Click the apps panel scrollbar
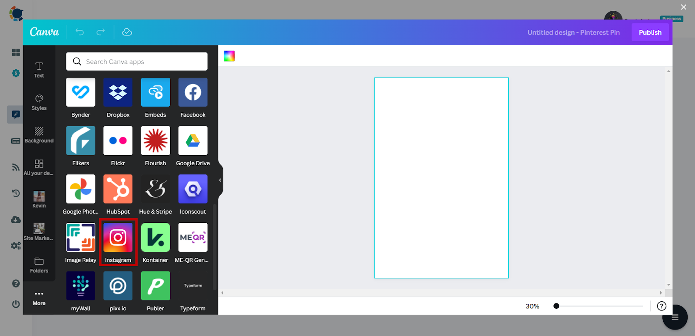 coord(215,247)
